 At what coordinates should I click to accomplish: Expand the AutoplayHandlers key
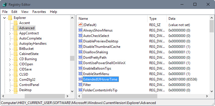10,44
